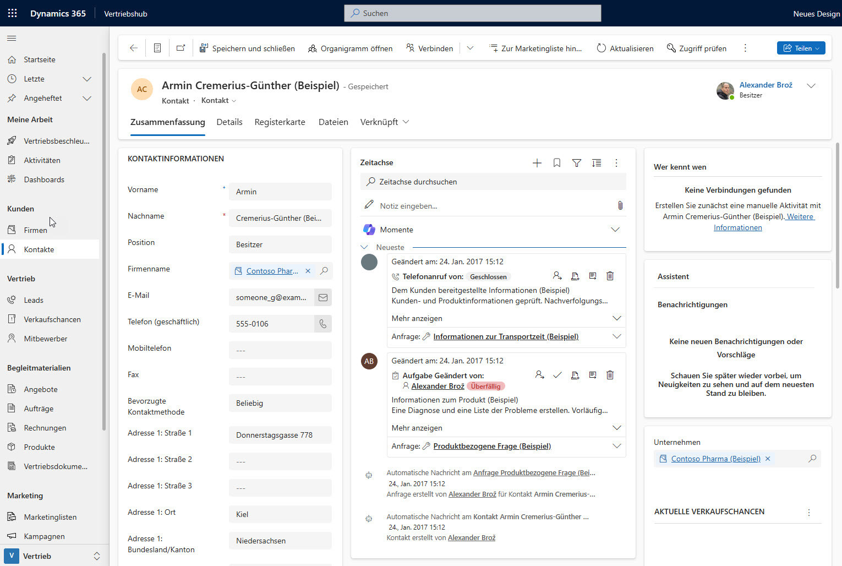This screenshot has height=566, width=842.
Task: Click Zugriff prüfen command
Action: [697, 48]
